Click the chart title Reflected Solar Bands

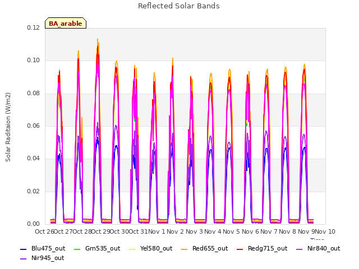tap(179, 6)
